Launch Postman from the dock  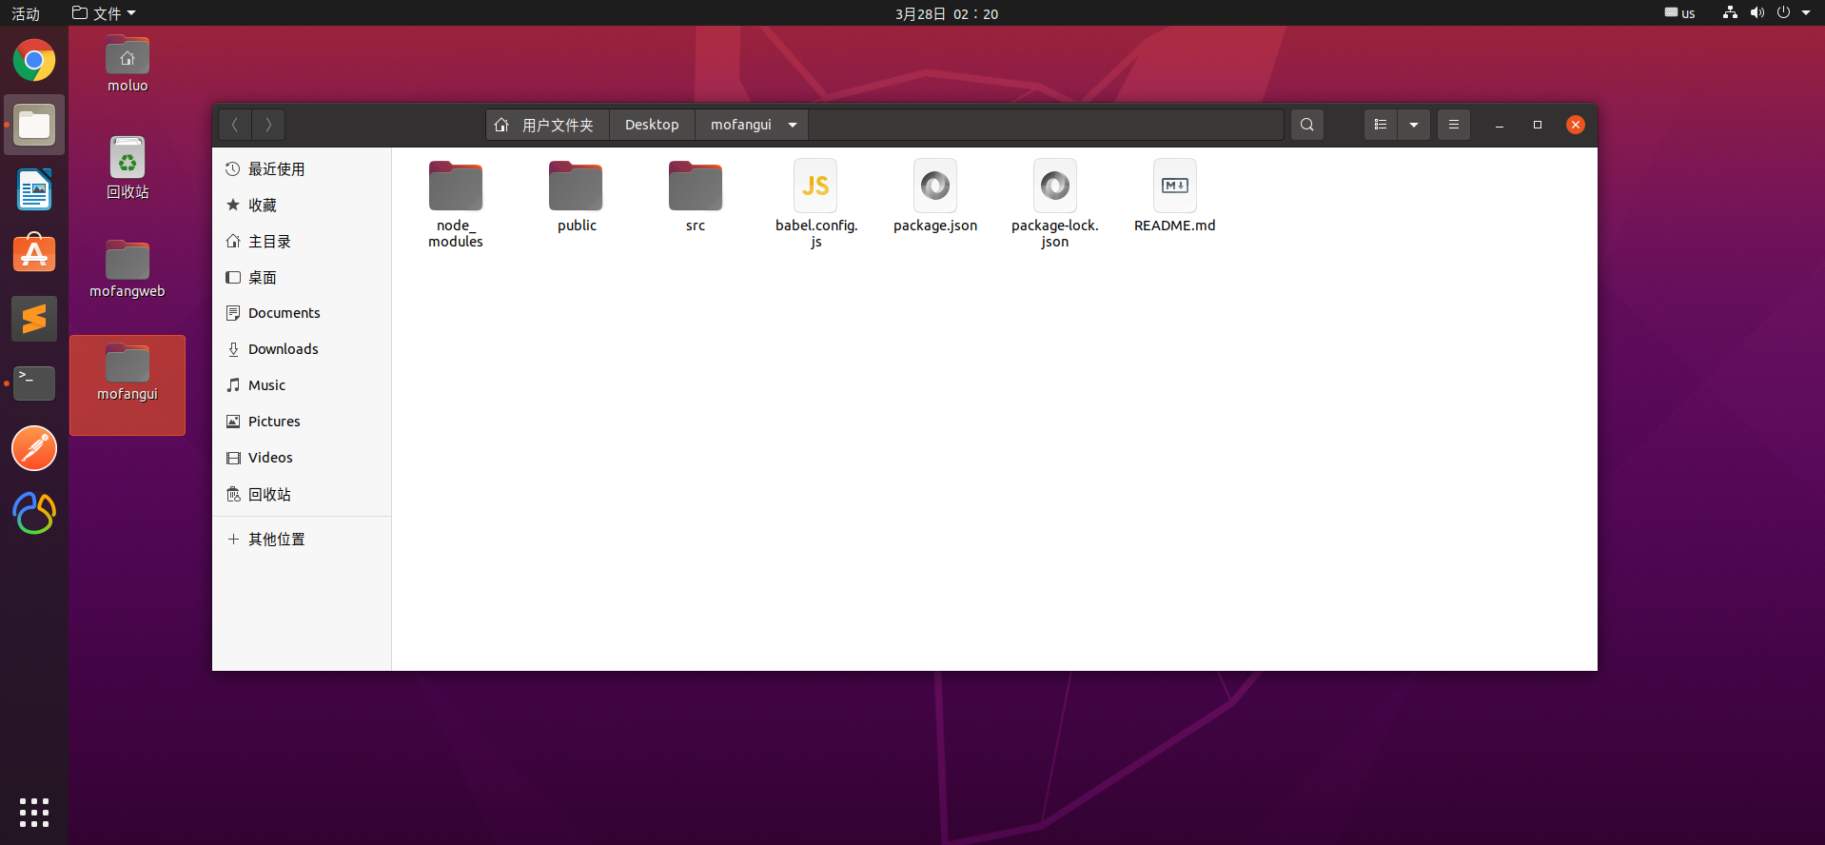[x=34, y=448]
